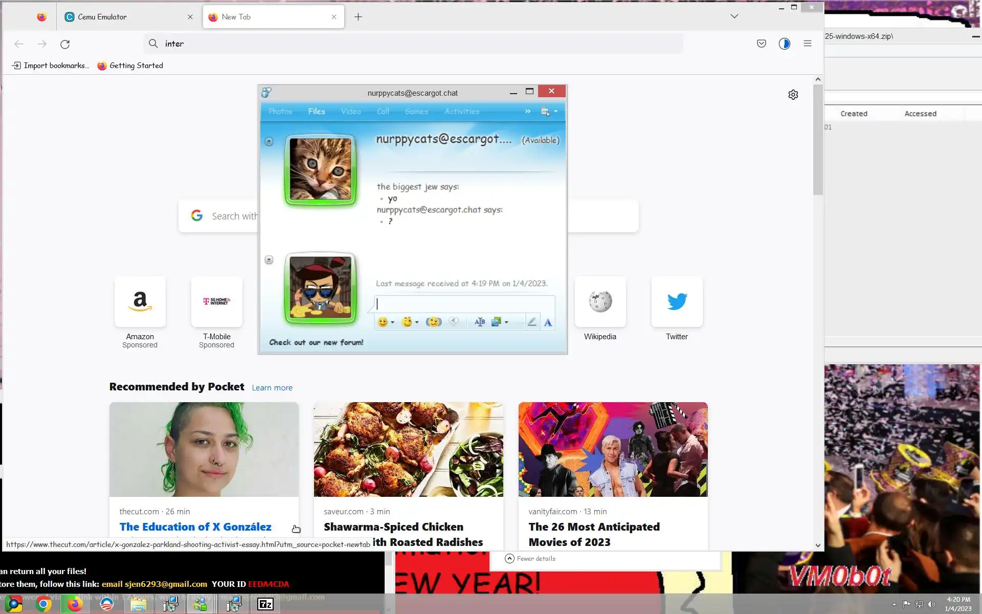Click the Learn more Pocket link
The height and width of the screenshot is (614, 982).
click(272, 388)
